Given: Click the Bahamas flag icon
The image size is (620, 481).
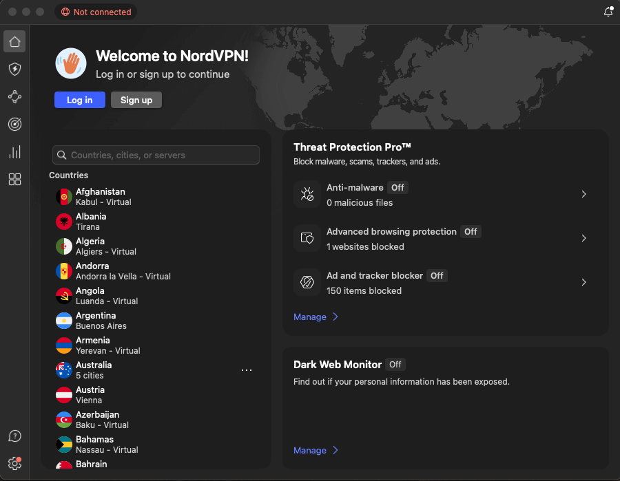Looking at the screenshot, I should tap(63, 445).
